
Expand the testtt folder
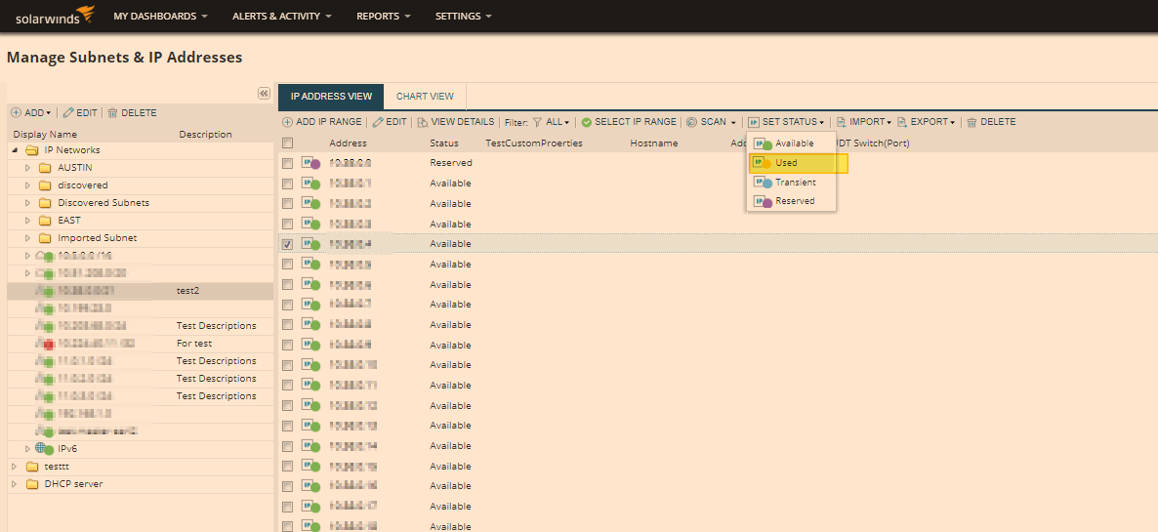15,467
